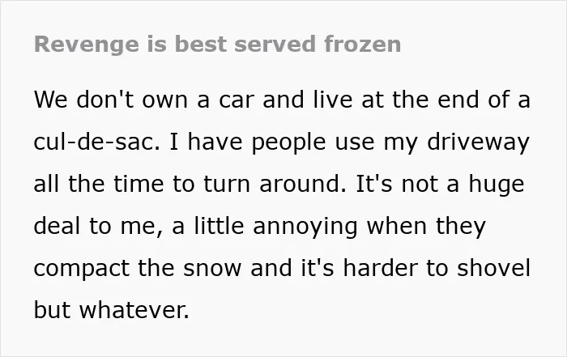Click the word "people" in the second line
This screenshot has width=567, height=357.
pyautogui.click(x=288, y=143)
